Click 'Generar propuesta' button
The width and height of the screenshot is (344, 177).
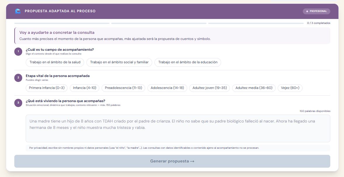point(172,161)
